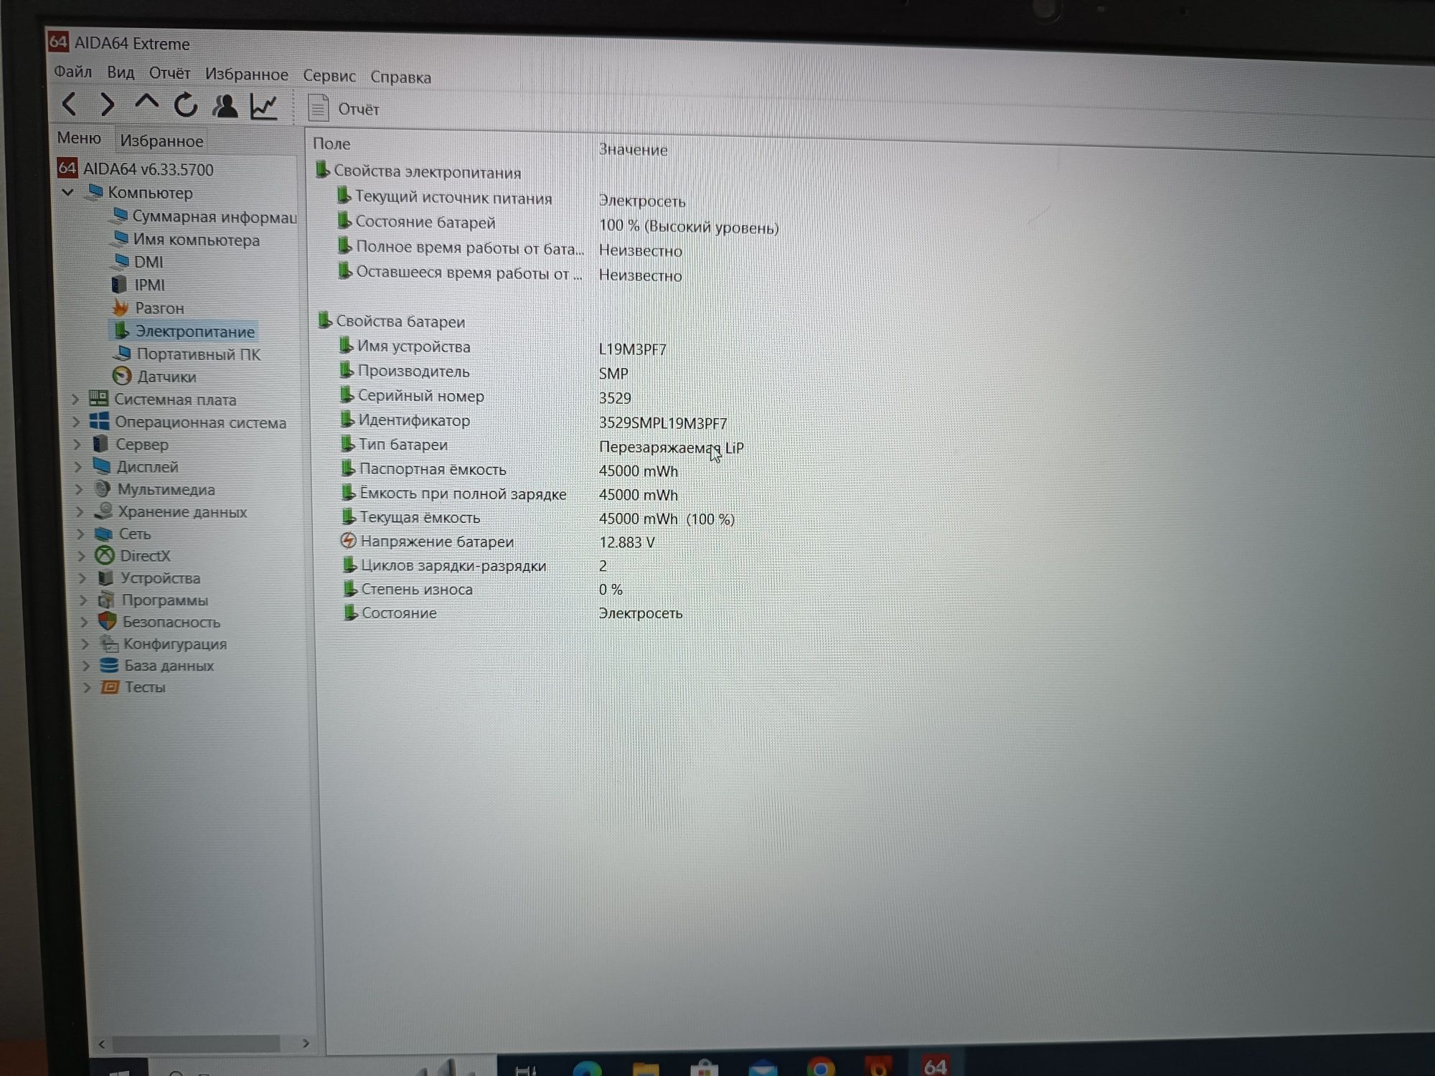Select the Производитель row

click(484, 372)
